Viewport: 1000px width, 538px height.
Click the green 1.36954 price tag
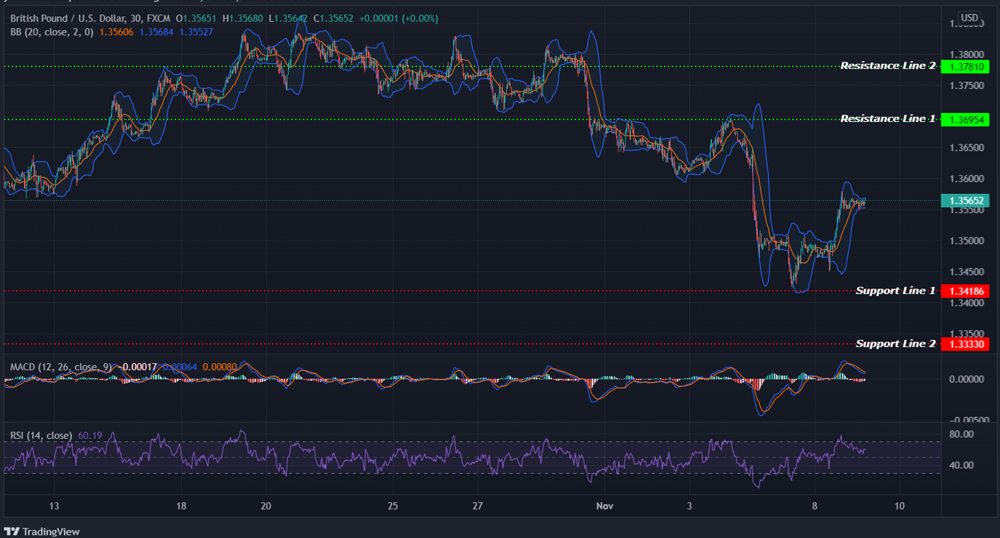pos(965,120)
